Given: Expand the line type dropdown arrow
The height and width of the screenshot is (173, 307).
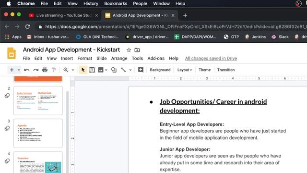Looking at the screenshot, I should (130, 70).
